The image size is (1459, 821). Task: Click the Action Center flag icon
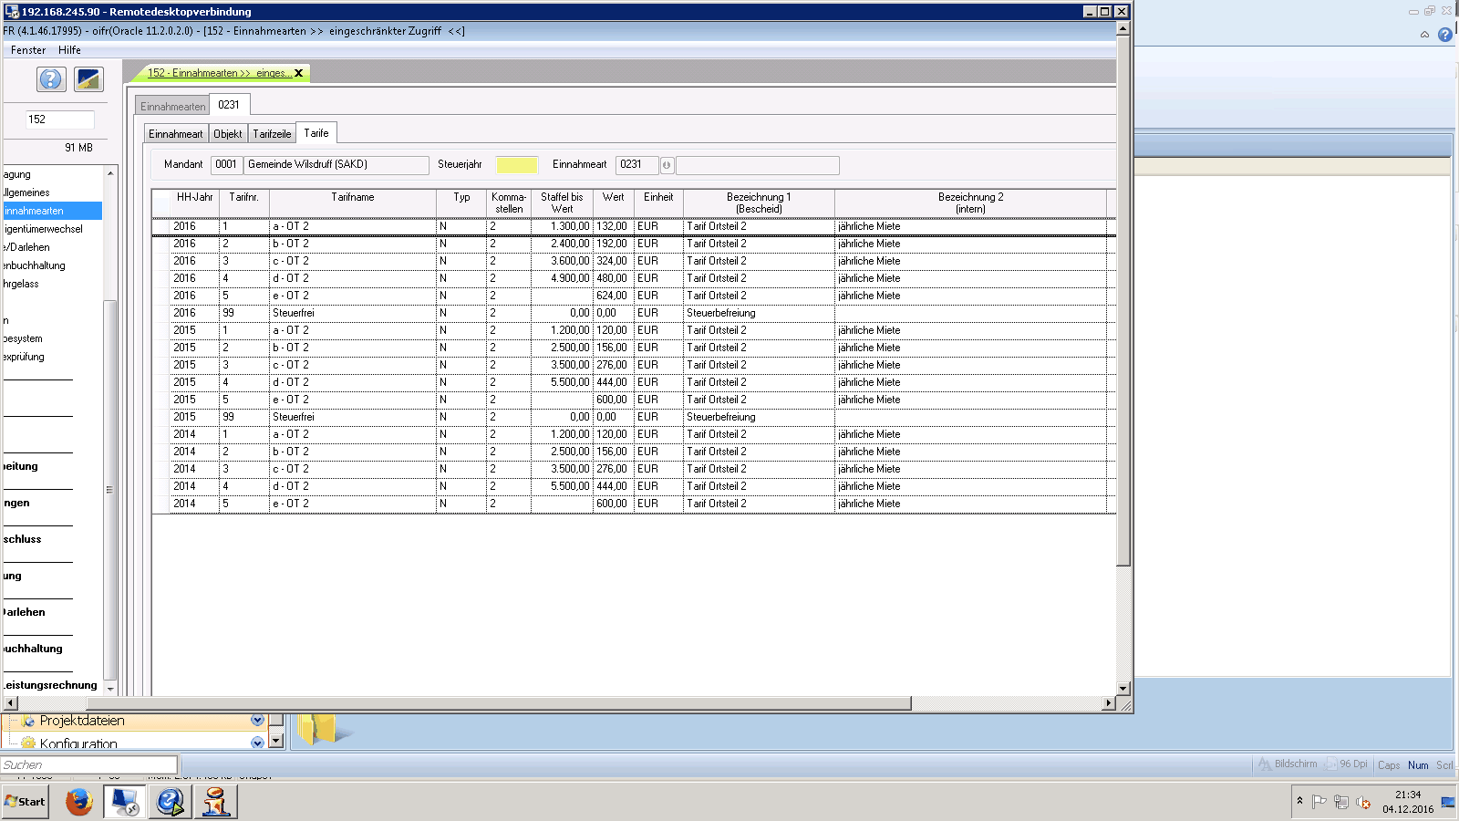pyautogui.click(x=1319, y=802)
